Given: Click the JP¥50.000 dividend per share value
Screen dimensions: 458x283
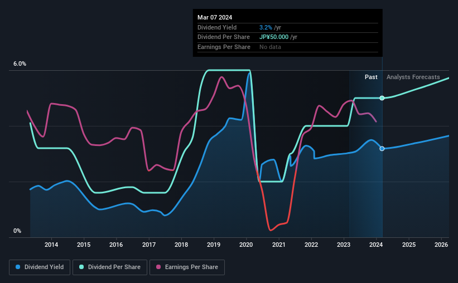Looking at the screenshot, I should pyautogui.click(x=274, y=37).
